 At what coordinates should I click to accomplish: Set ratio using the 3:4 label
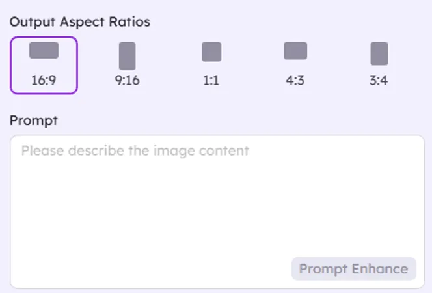click(379, 81)
